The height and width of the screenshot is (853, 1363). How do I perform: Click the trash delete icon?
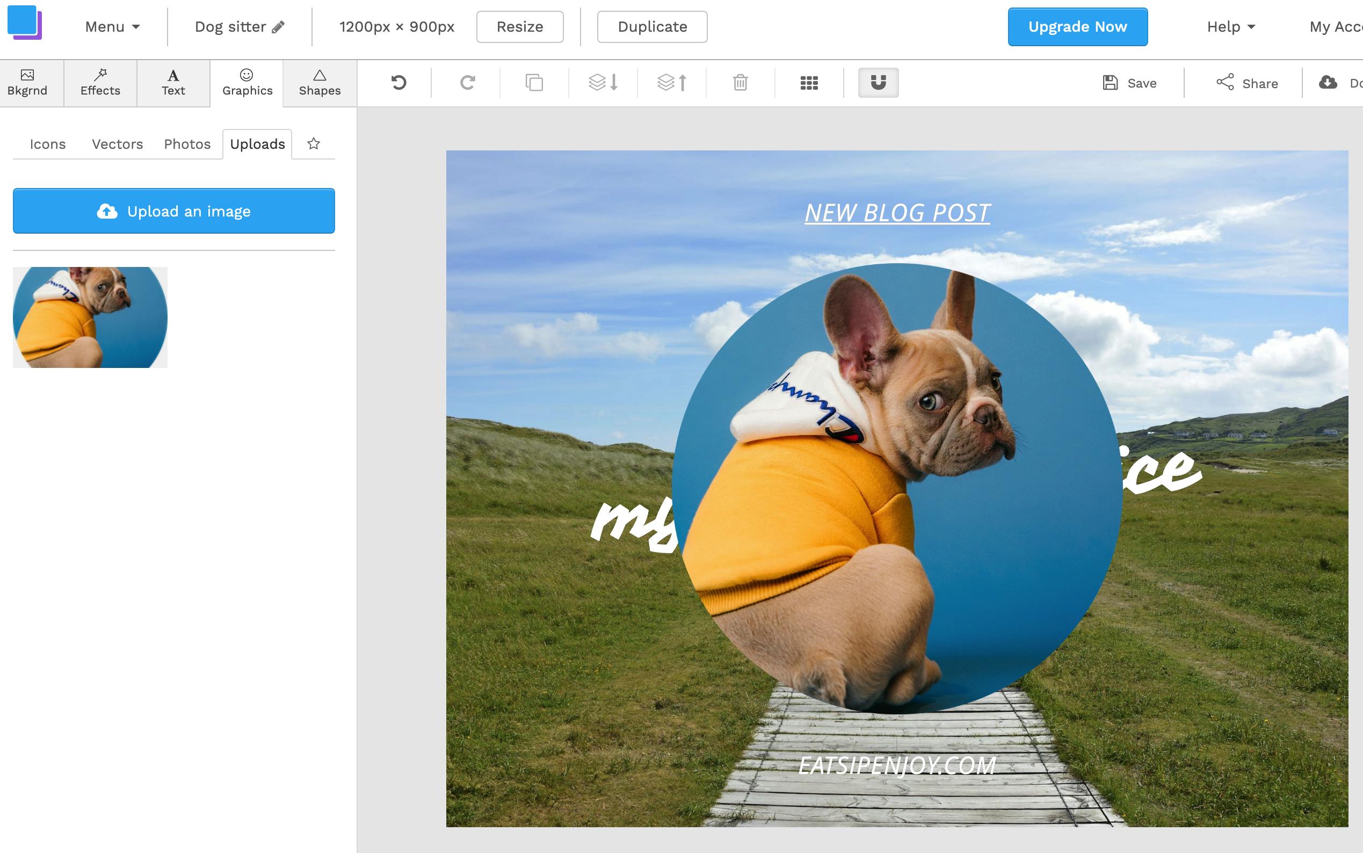(x=741, y=83)
